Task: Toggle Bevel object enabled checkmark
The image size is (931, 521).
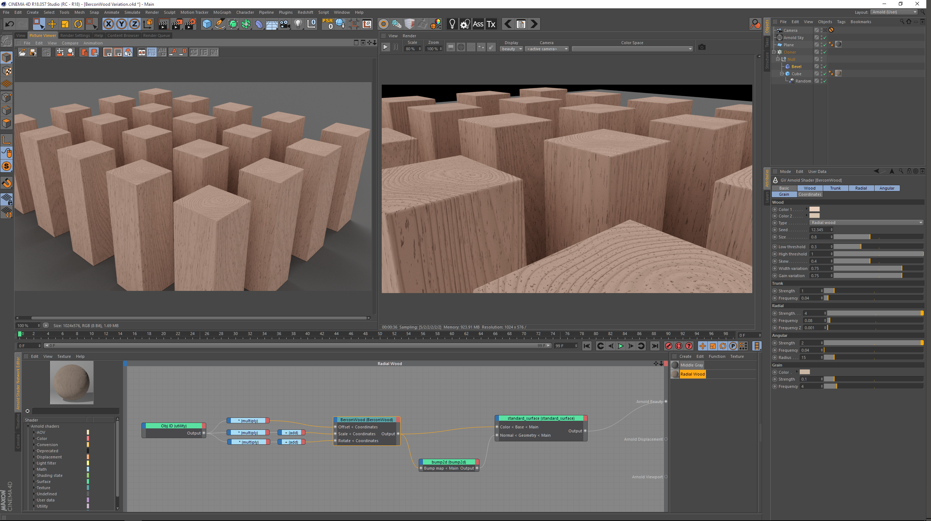Action: coord(825,67)
